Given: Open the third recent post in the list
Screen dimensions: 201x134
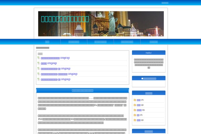Looking at the screenshot, I should point(56,69).
